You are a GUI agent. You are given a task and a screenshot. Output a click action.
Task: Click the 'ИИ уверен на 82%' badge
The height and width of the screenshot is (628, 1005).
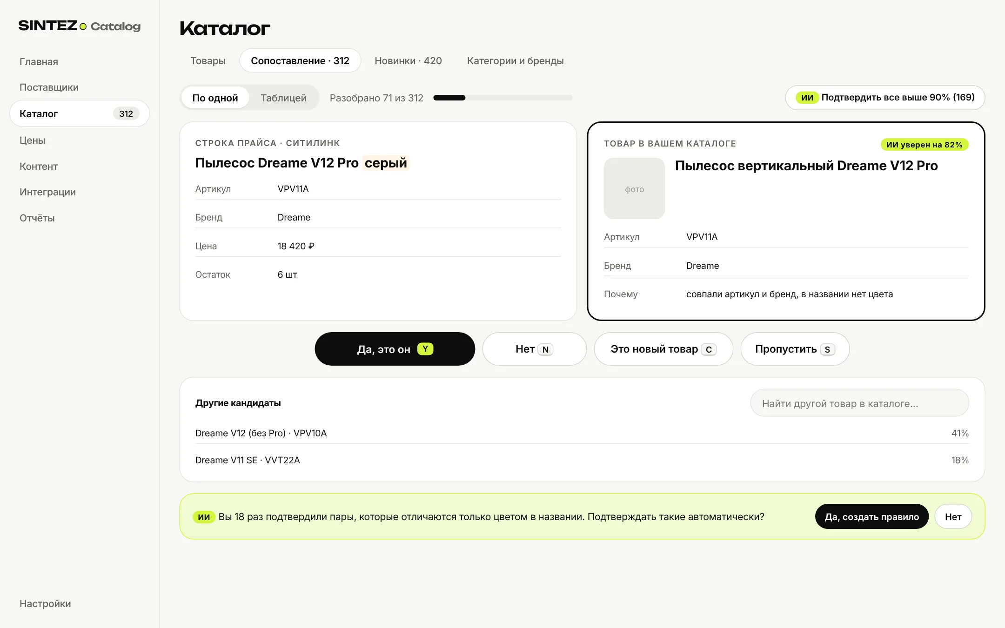point(925,145)
